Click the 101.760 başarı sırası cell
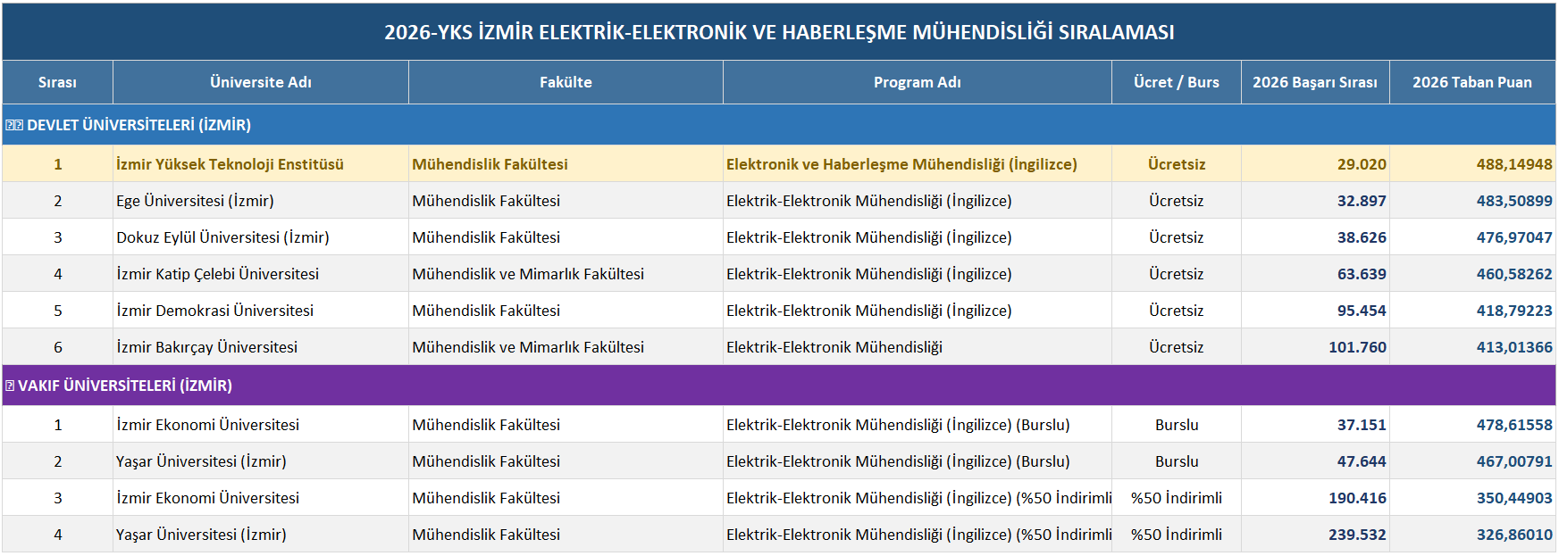The image size is (1559, 556). pos(1315,347)
